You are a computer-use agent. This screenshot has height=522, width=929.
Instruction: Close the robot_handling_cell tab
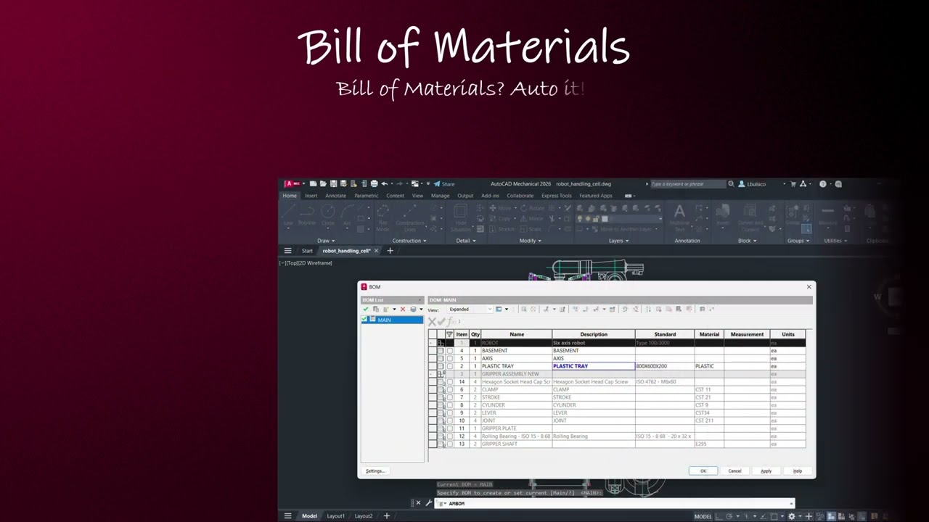pyautogui.click(x=376, y=251)
